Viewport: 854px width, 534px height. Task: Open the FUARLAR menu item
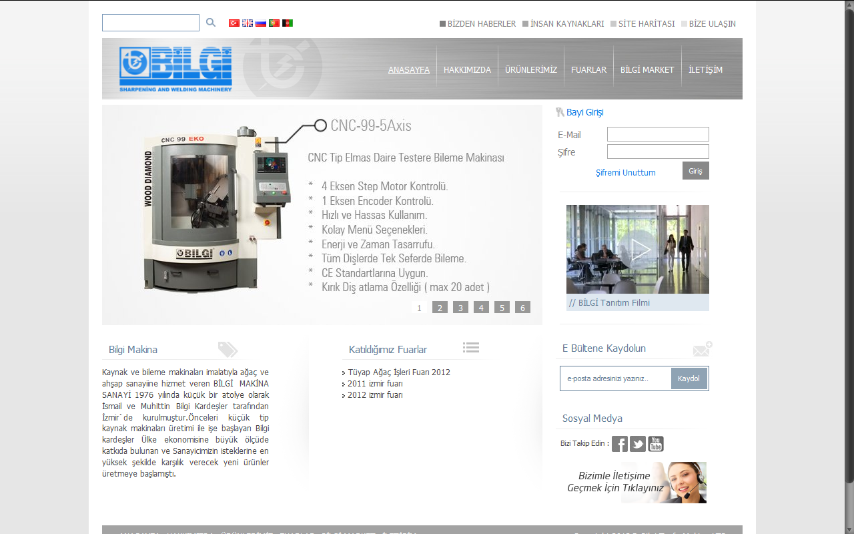coord(588,69)
